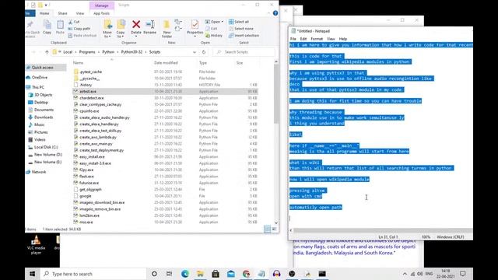The image size is (498, 280).
Task: Select the chardetect.exe file
Action: point(92,98)
